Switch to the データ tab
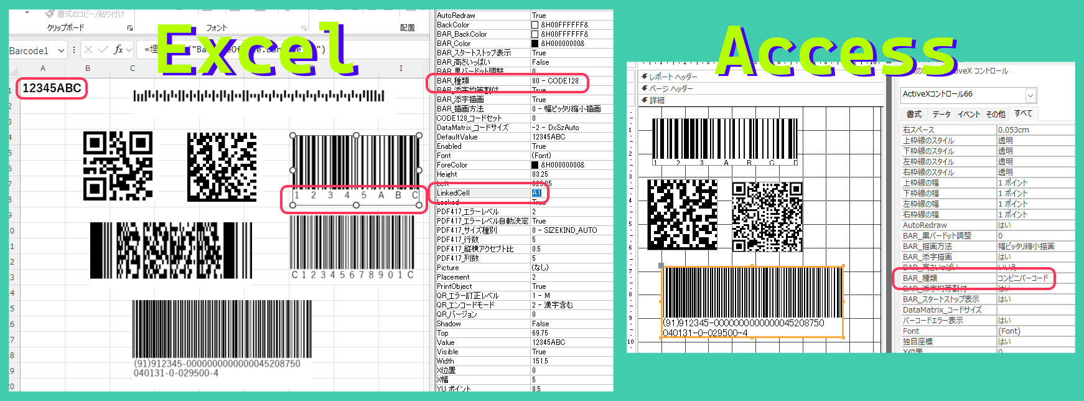Screen dimensions: 1084x401 [941, 114]
